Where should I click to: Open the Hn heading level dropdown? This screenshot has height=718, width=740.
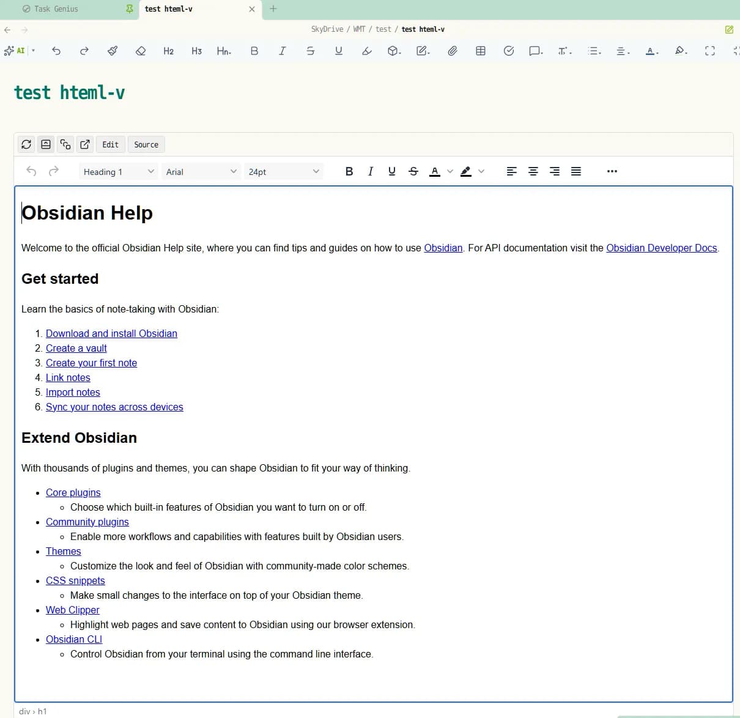click(x=224, y=51)
